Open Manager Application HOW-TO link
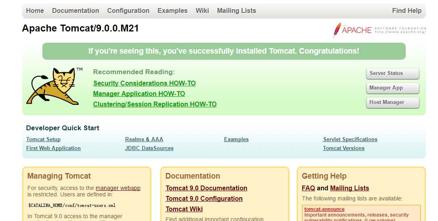The image size is (438, 221). coord(139,94)
